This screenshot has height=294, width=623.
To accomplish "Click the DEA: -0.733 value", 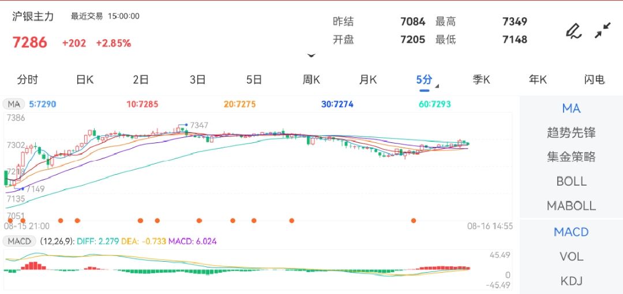I will point(144,241).
